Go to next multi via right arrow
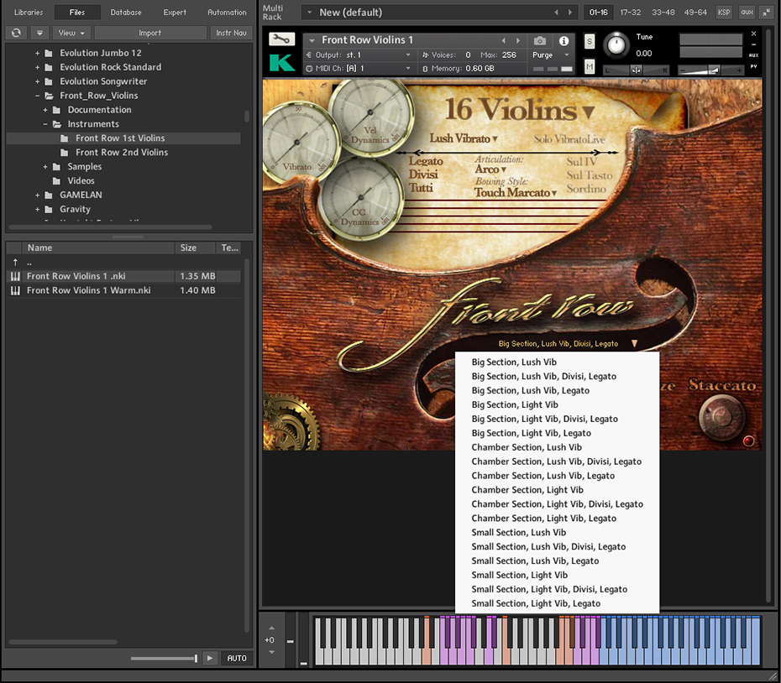781x683 pixels. (570, 13)
